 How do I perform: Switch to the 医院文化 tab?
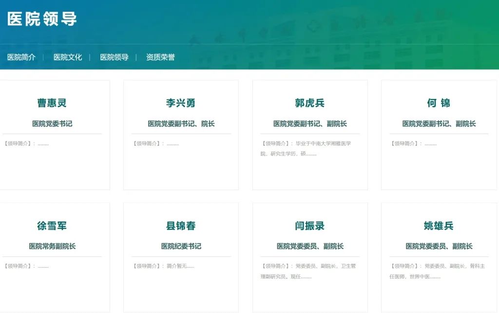[68, 58]
